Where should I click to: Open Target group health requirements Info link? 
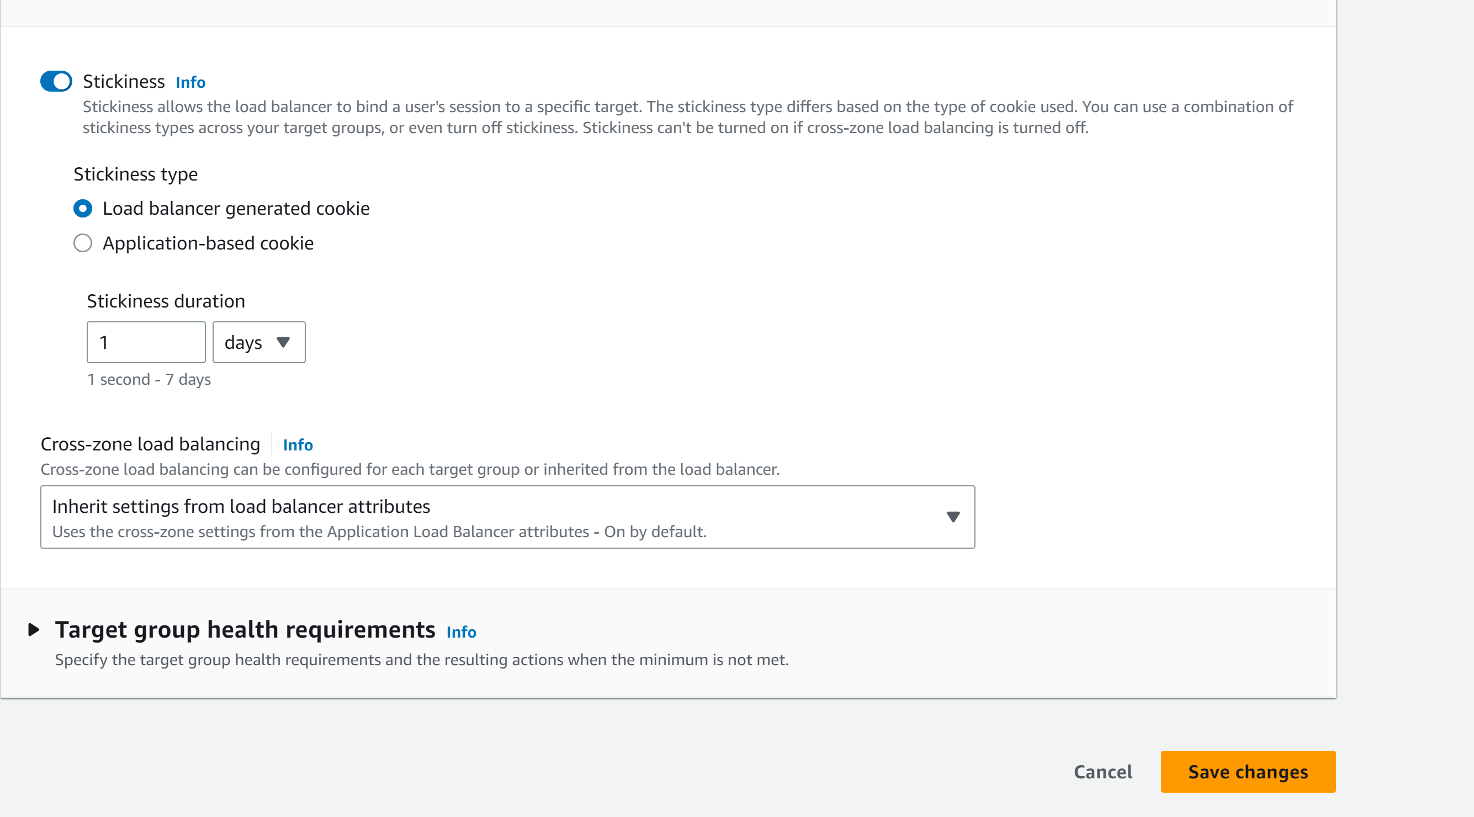point(461,632)
